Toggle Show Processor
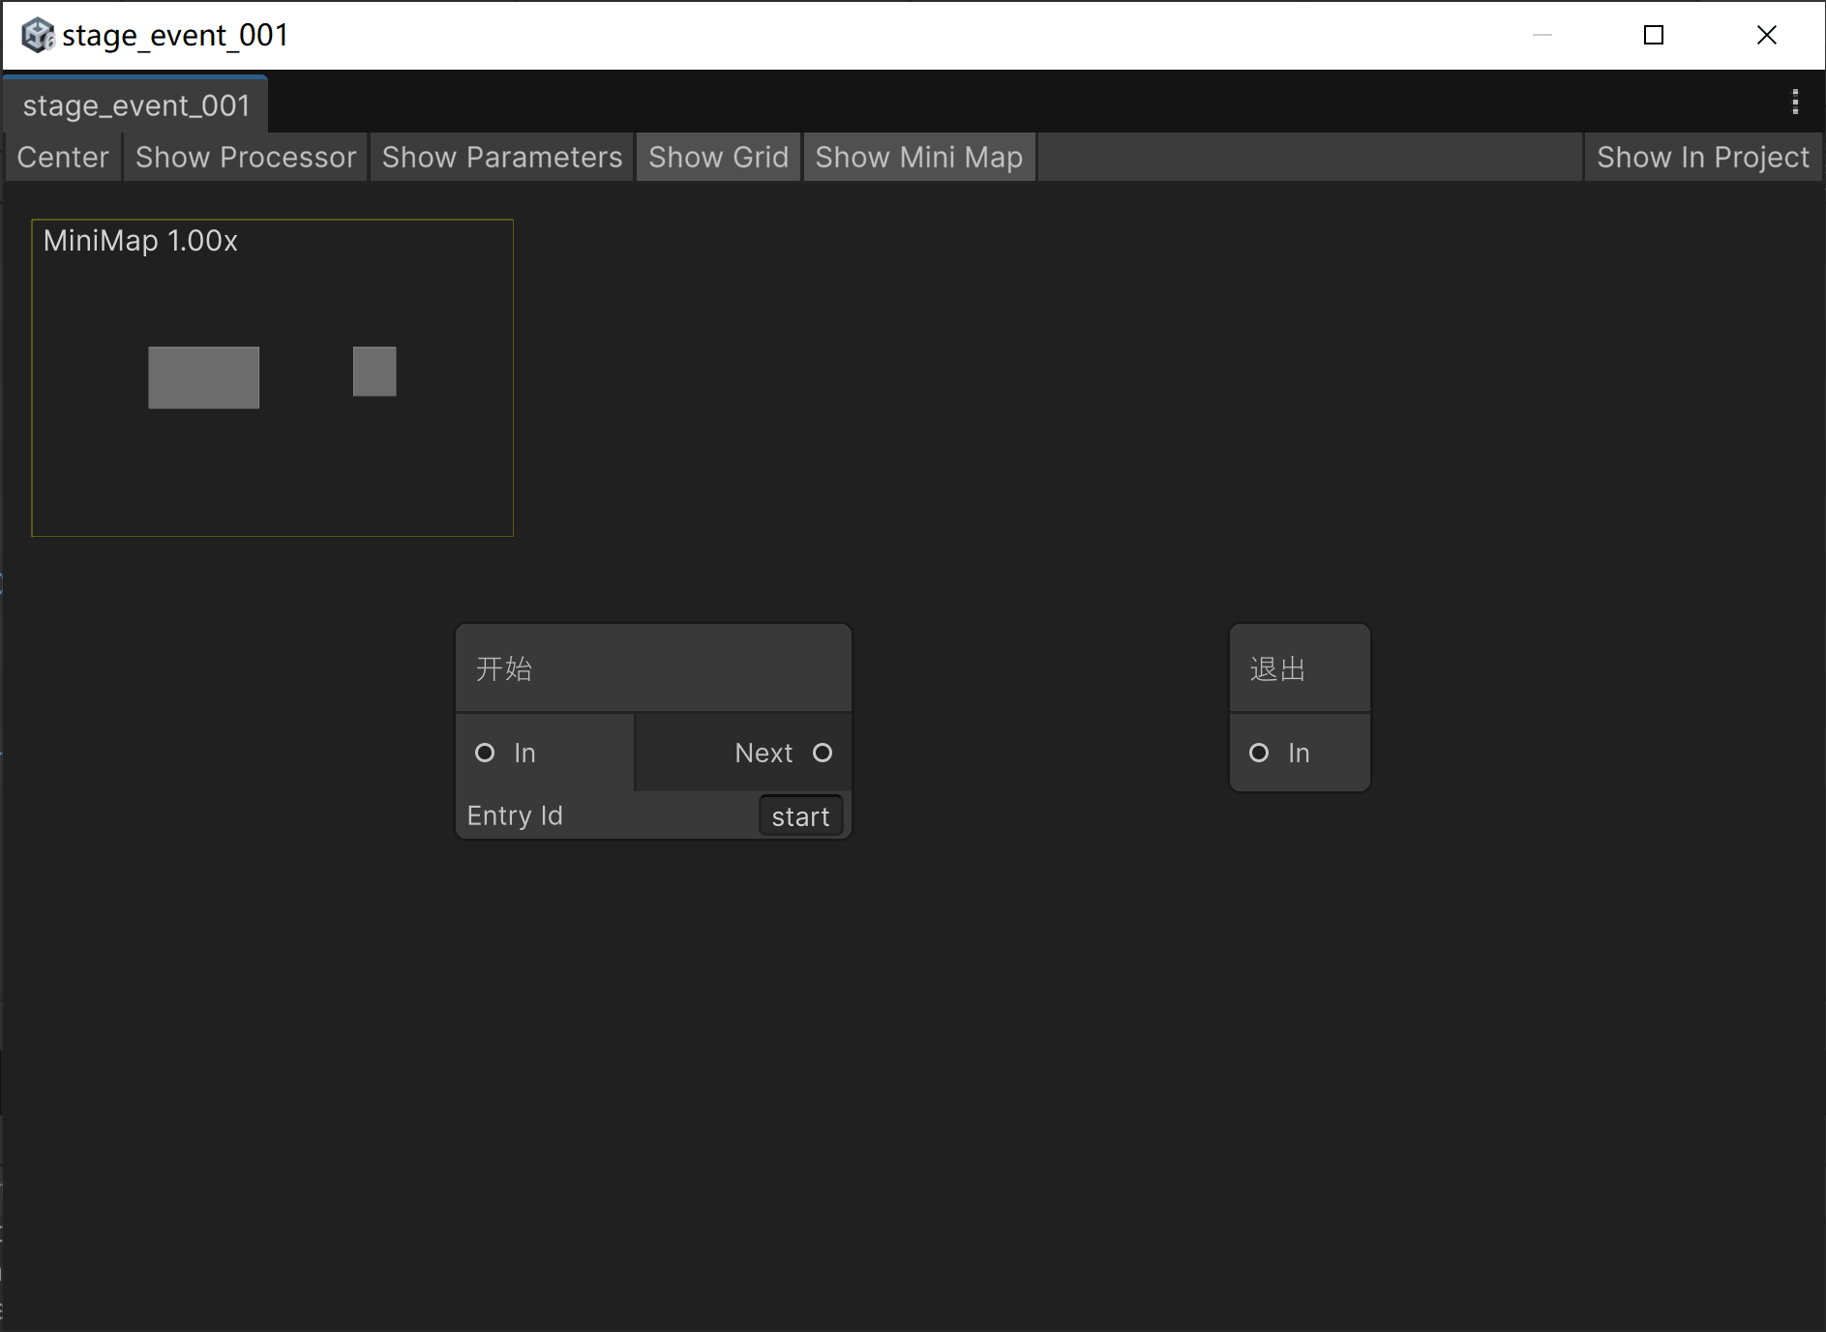The image size is (1826, 1332). pyautogui.click(x=246, y=157)
